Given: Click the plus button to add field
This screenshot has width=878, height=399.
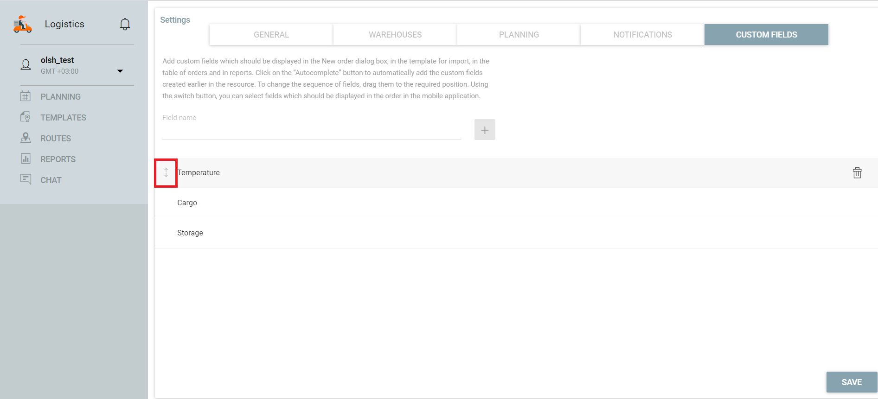Looking at the screenshot, I should click(x=484, y=130).
